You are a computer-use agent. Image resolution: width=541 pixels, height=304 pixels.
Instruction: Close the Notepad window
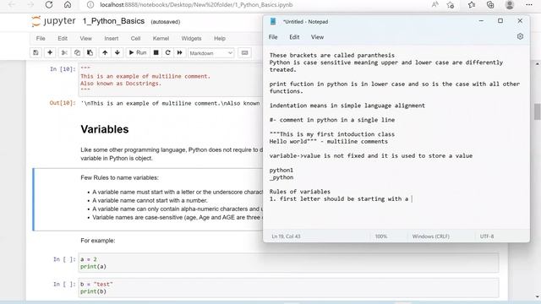(x=520, y=21)
